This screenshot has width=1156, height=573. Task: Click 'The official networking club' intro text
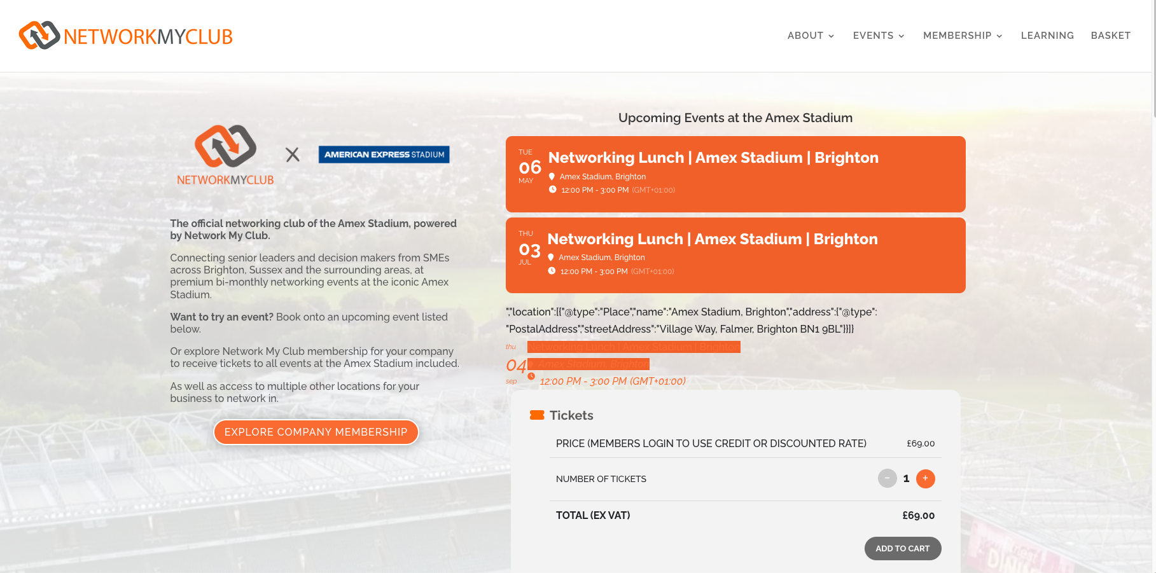tap(313, 230)
